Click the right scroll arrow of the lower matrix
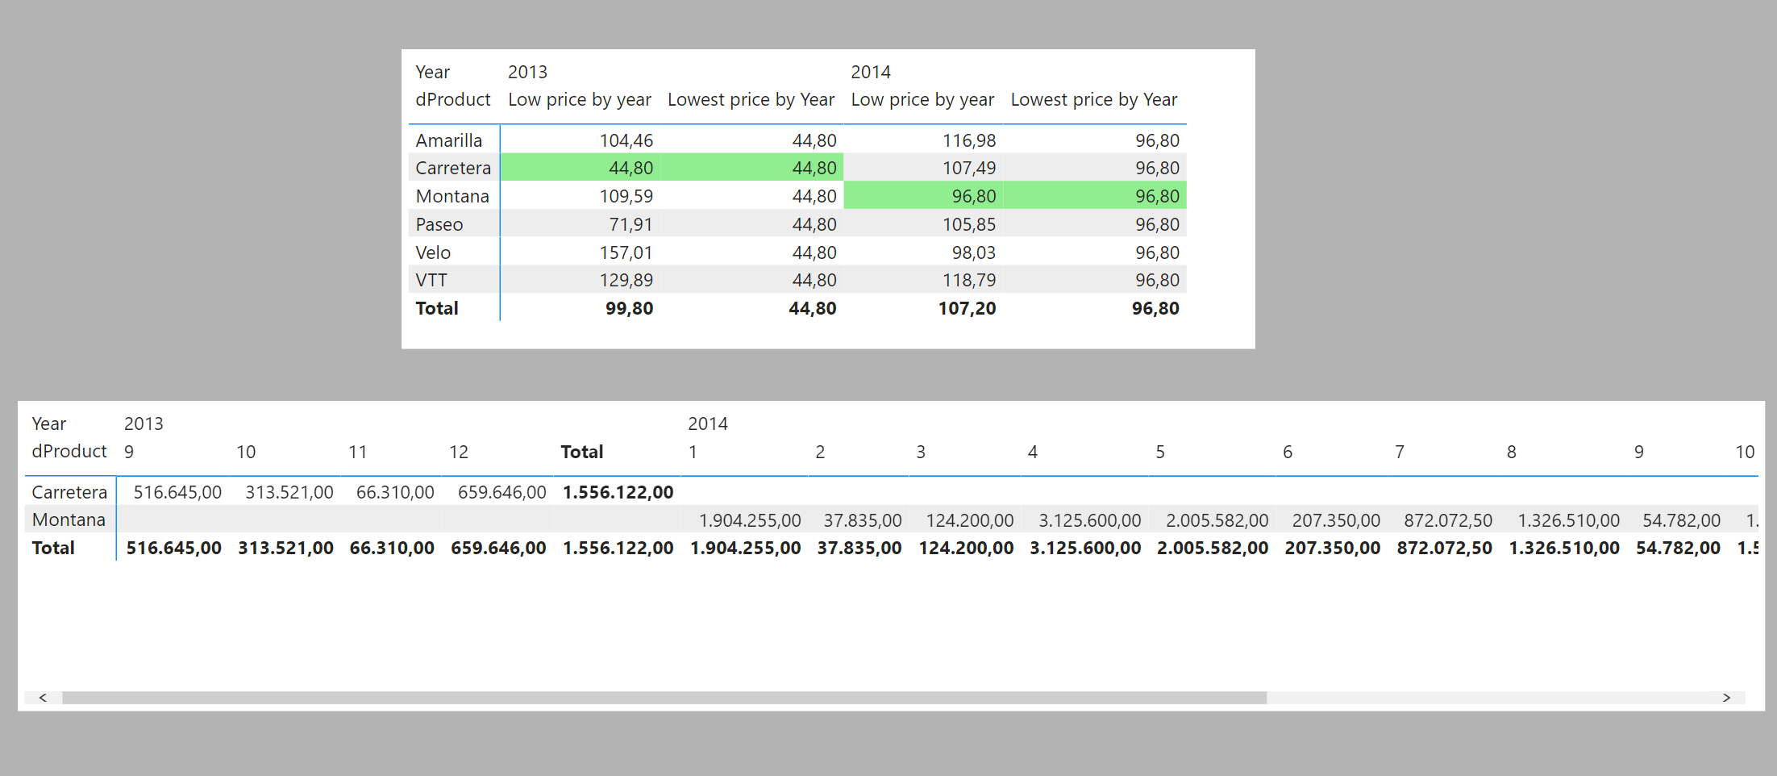The image size is (1777, 776). (x=1726, y=698)
